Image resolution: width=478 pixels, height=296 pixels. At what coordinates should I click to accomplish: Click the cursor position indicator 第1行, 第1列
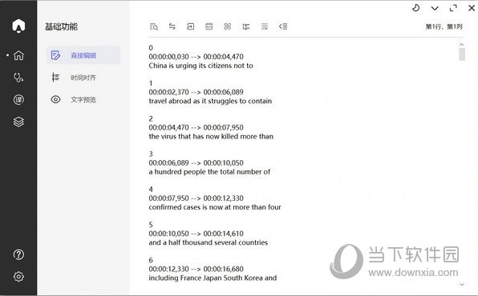444,26
